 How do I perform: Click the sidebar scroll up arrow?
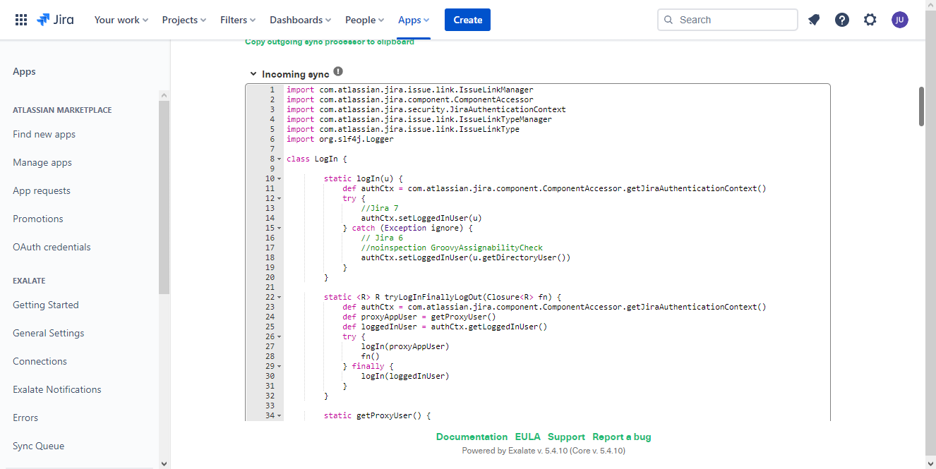click(x=164, y=95)
